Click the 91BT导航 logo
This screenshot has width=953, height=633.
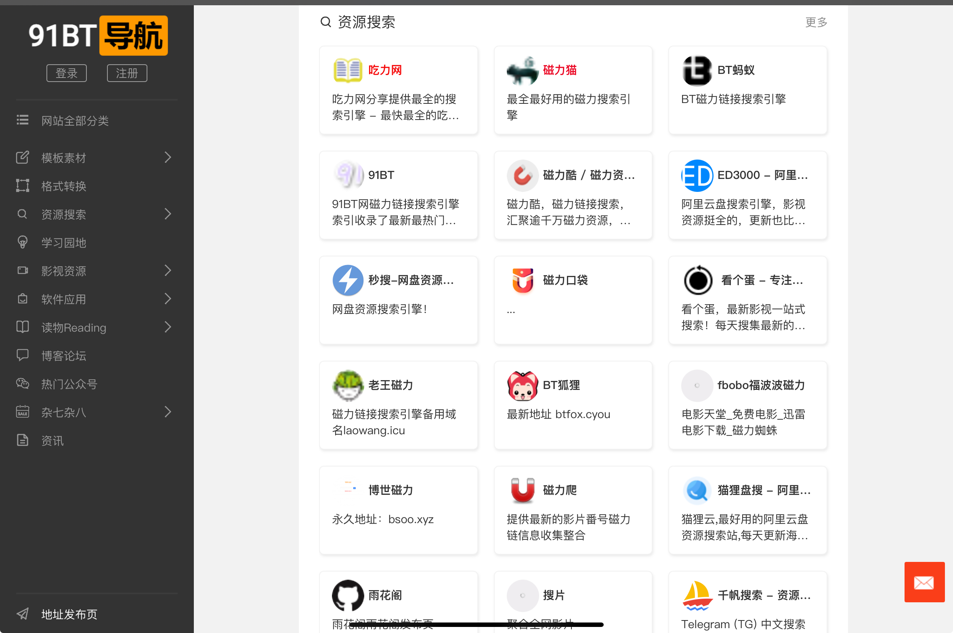(98, 36)
